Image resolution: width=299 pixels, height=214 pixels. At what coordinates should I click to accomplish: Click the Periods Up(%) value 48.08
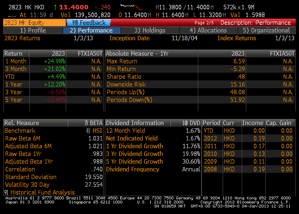(237, 92)
